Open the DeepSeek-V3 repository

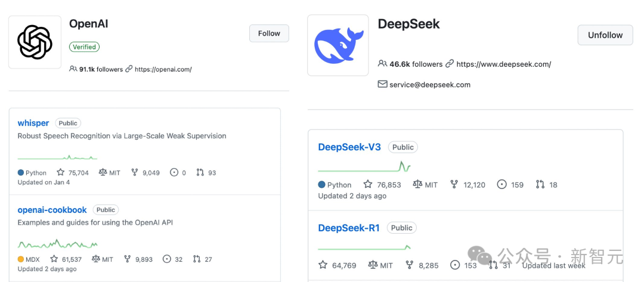click(349, 147)
